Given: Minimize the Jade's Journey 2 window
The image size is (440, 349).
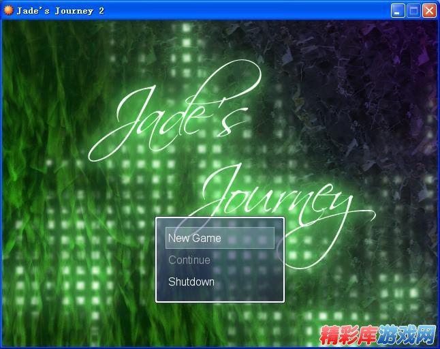Looking at the screenshot, I should click(398, 10).
